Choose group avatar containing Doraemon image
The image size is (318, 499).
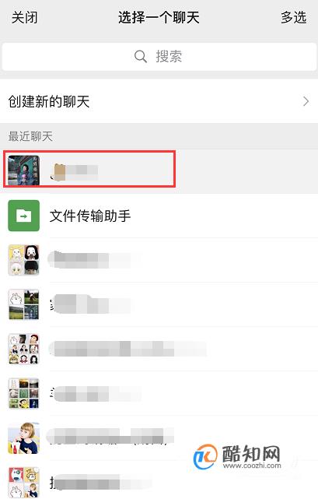click(x=24, y=394)
